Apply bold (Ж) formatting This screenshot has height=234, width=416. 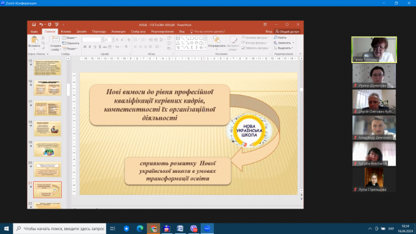[85, 47]
